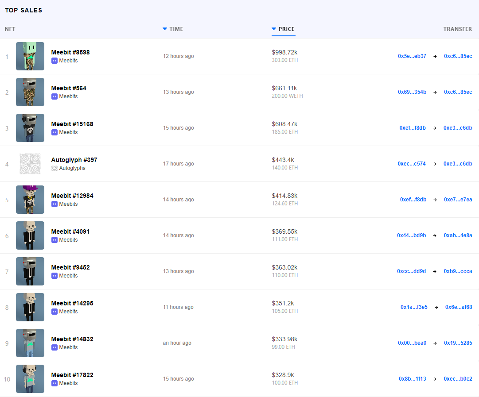
Task: Open buyer address 0xb9...ccca
Action: [x=458, y=271]
